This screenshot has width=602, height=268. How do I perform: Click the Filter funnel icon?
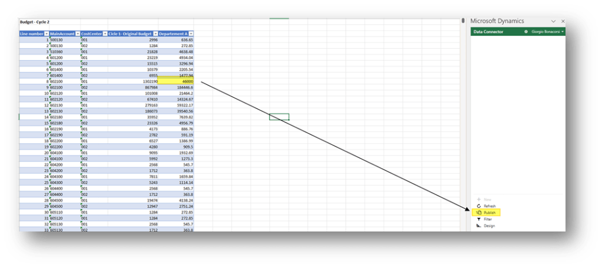click(x=478, y=219)
